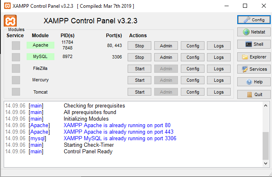
Task: Click Apache PID 11784
Action: (x=67, y=42)
